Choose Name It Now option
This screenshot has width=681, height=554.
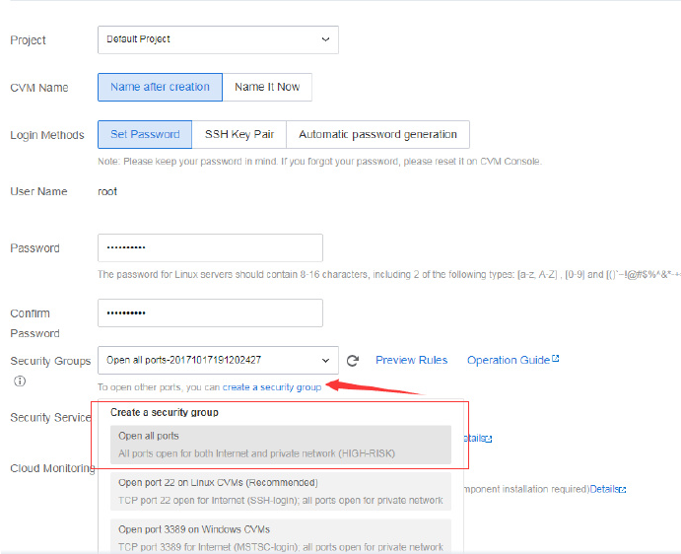(x=267, y=87)
